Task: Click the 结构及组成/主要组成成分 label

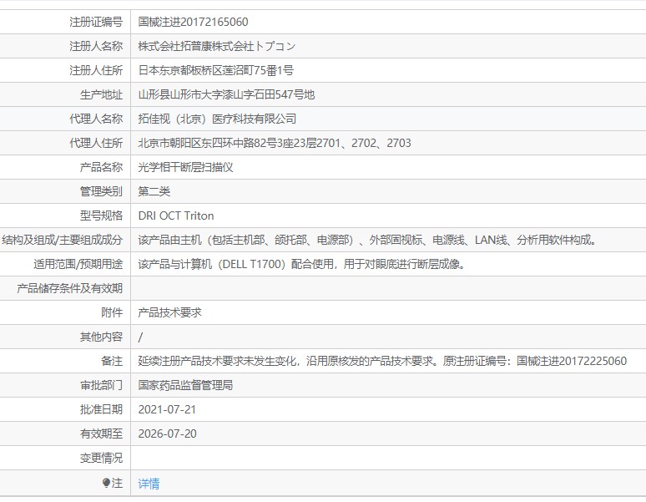Action: tap(63, 240)
